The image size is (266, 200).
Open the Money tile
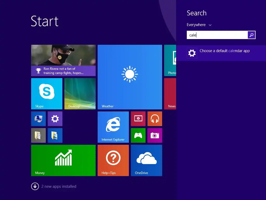click(63, 160)
